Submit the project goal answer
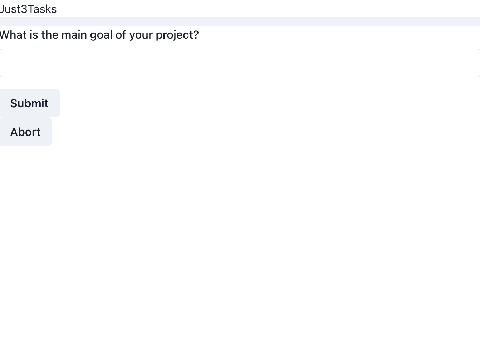Image resolution: width=480 pixels, height=349 pixels. (x=30, y=103)
